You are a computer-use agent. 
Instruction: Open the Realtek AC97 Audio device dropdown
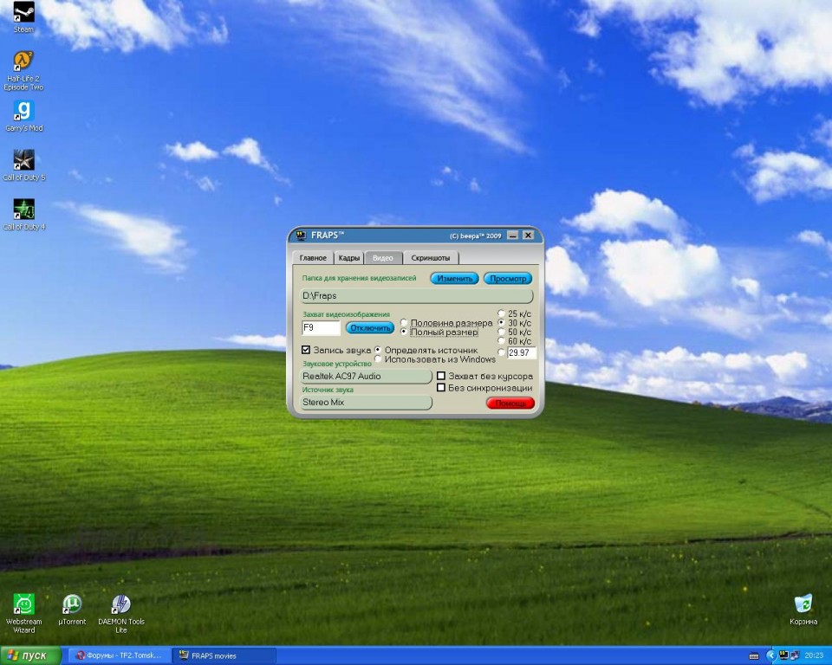click(366, 377)
